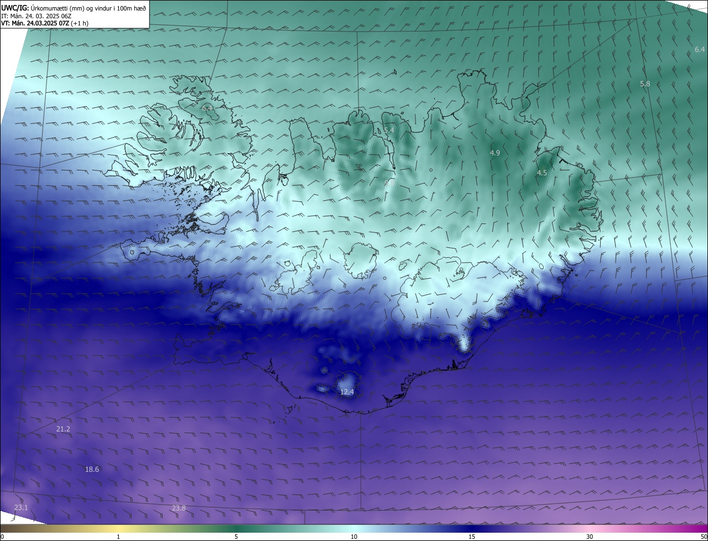Screen dimensions: 708x541
Task: Click the 5.4 value in north Iceland
Action: [x=389, y=130]
